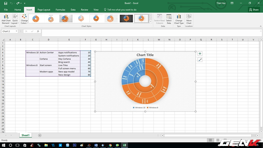The width and height of the screenshot is (263, 148).
Task: Switch to the Data tab
Action: [73, 10]
